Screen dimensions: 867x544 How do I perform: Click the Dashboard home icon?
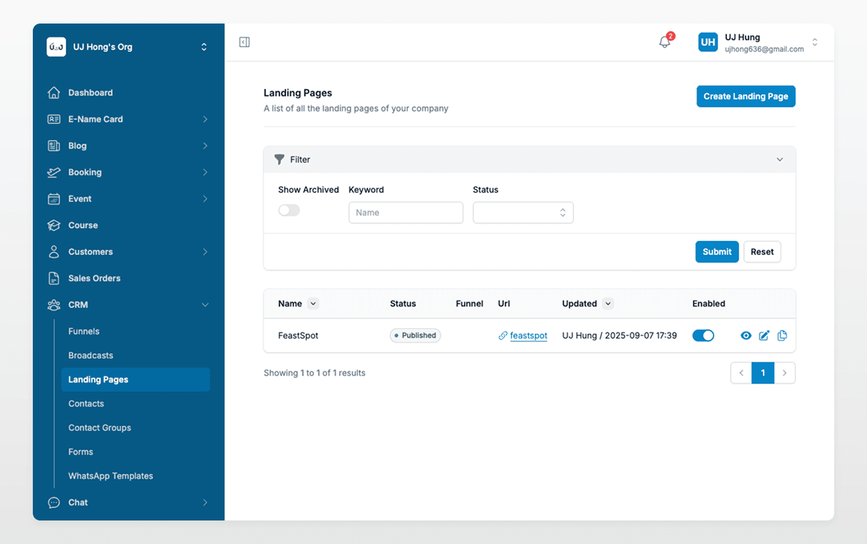pyautogui.click(x=54, y=93)
